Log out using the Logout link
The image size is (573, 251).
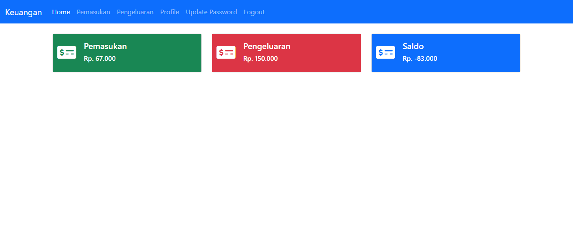[x=254, y=12]
